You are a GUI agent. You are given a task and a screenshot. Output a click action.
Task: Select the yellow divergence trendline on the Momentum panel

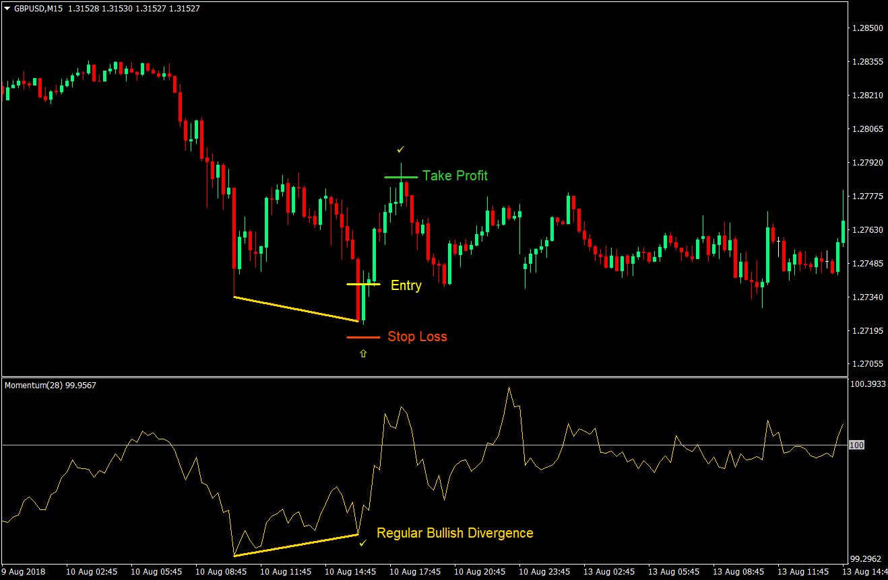[296, 546]
